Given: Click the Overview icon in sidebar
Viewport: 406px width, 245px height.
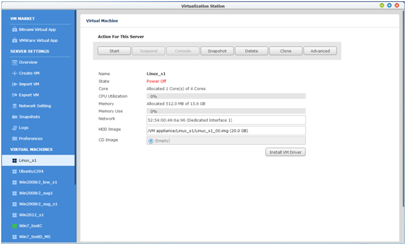Looking at the screenshot, I should 14,63.
